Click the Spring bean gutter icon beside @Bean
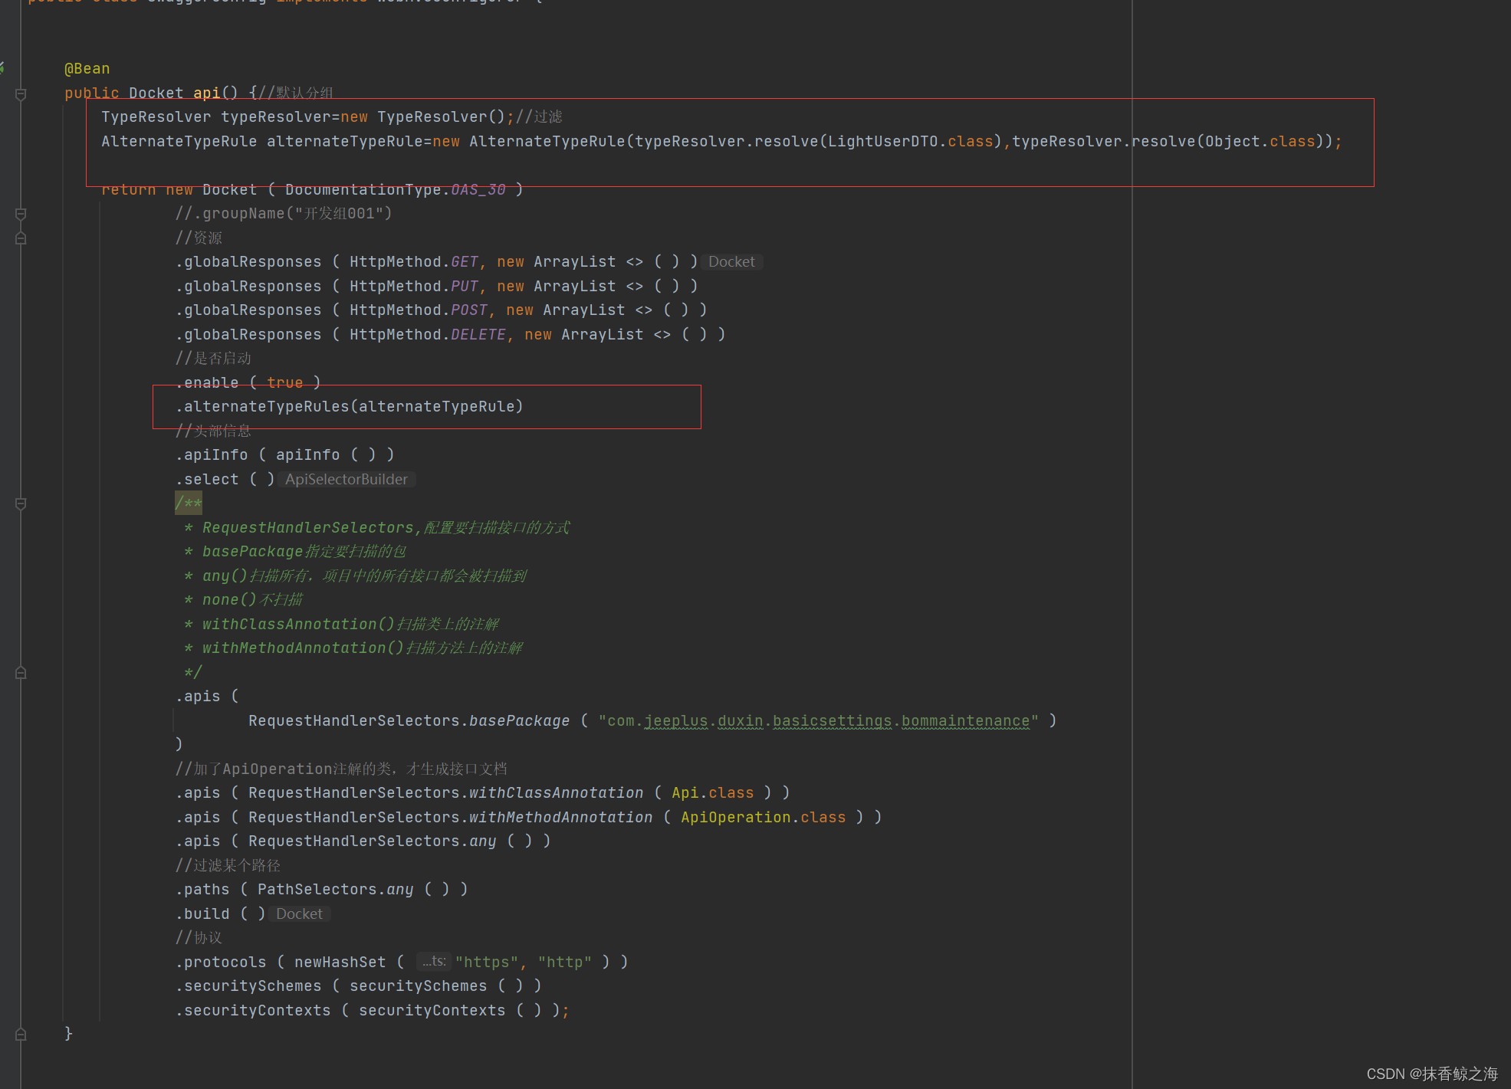This screenshot has height=1089, width=1511. point(2,68)
